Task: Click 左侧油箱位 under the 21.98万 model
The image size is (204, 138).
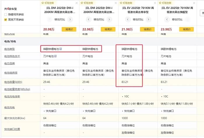Action: (x=128, y=133)
